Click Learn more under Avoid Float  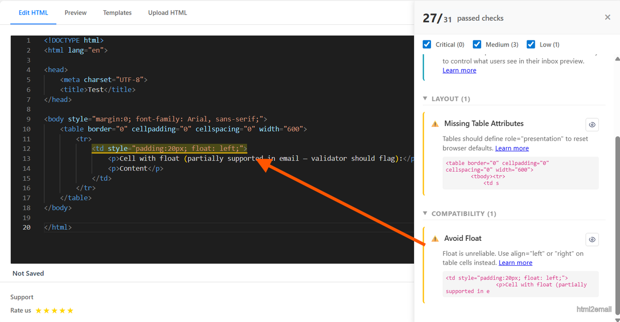[515, 262]
